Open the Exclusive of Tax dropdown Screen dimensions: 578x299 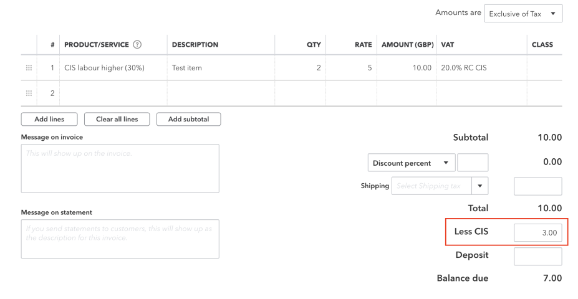[x=523, y=14]
